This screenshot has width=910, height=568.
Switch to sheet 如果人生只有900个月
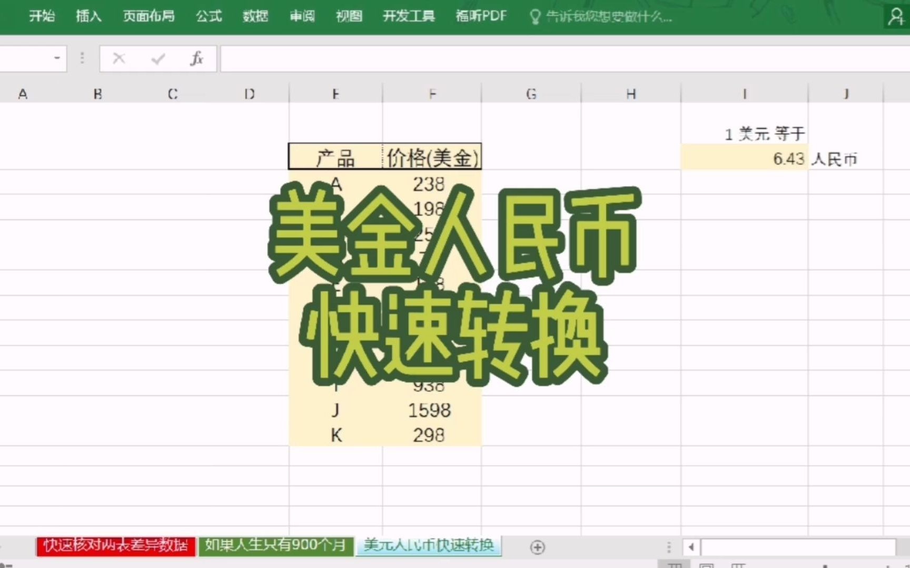(275, 545)
